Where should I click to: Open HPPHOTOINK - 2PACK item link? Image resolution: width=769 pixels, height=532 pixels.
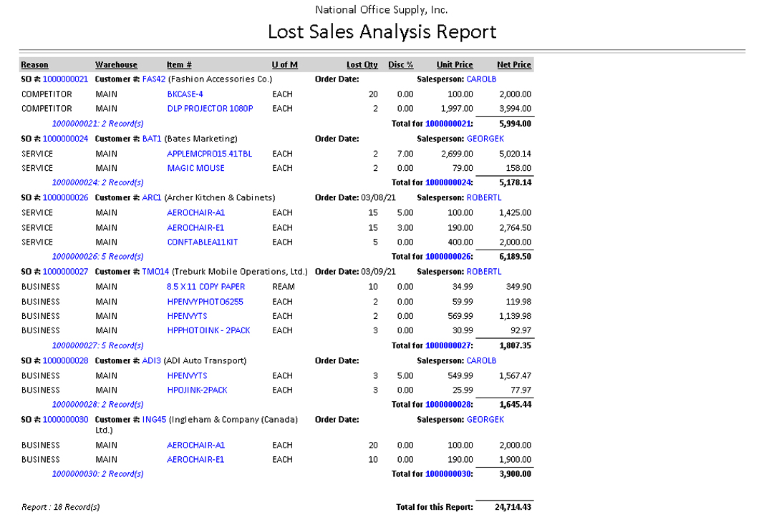click(x=208, y=331)
